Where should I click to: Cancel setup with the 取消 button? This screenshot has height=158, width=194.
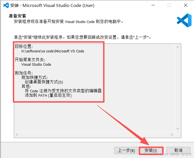tap(178, 151)
